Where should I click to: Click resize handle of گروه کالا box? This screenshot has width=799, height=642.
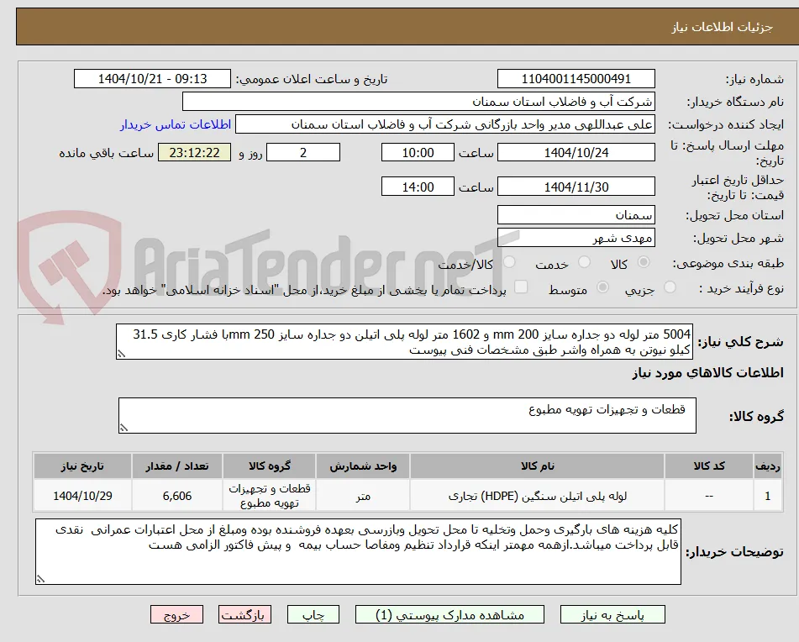coord(124,428)
